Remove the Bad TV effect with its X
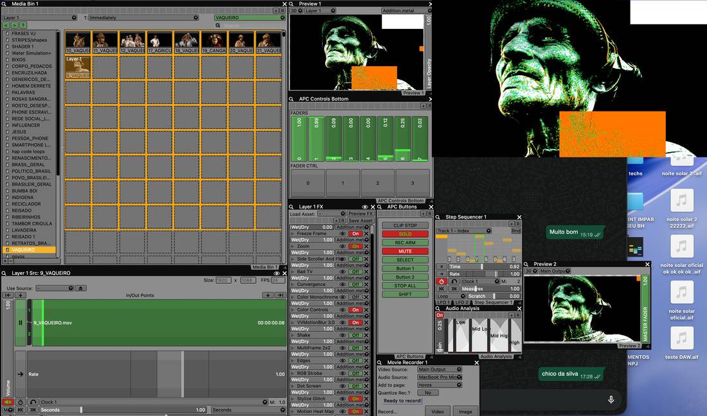 366,272
